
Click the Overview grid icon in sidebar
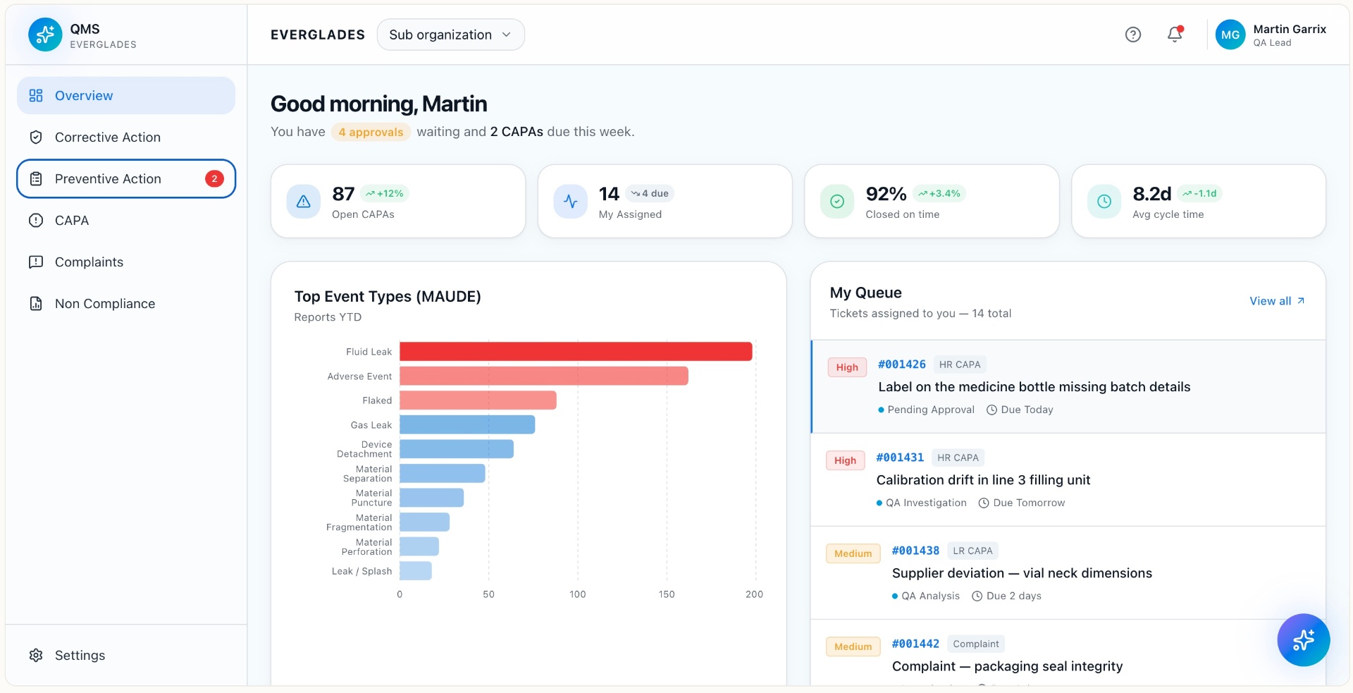36,95
